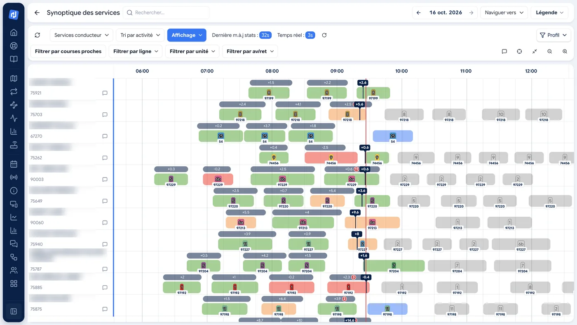The height and width of the screenshot is (325, 577).
Task: Open the chat messages sidebar icon
Action: click(x=14, y=244)
